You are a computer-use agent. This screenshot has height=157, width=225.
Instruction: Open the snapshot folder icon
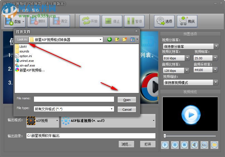tap(214, 145)
